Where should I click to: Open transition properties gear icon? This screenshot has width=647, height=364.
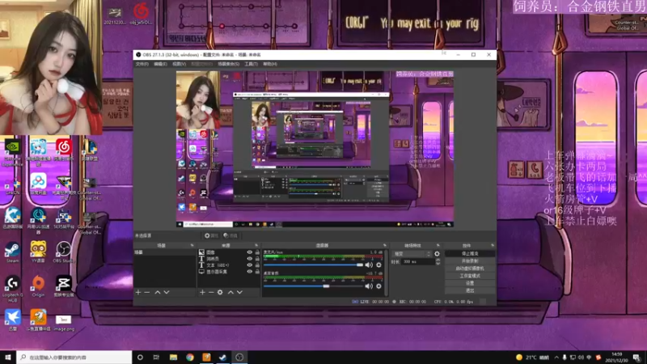coord(437,254)
